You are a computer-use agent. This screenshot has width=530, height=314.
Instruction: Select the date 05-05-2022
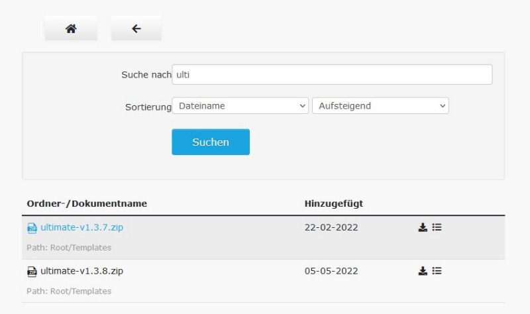(x=331, y=271)
